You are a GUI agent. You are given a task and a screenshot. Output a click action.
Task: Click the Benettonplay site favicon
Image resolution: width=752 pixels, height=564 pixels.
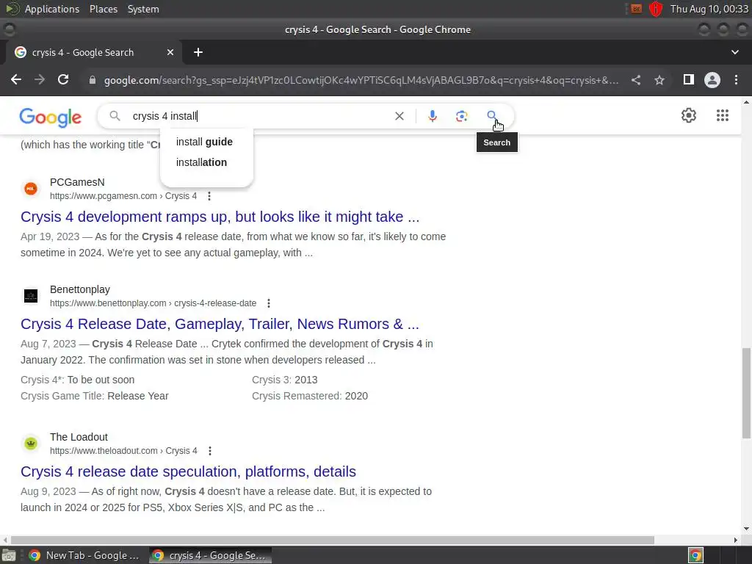pos(31,296)
